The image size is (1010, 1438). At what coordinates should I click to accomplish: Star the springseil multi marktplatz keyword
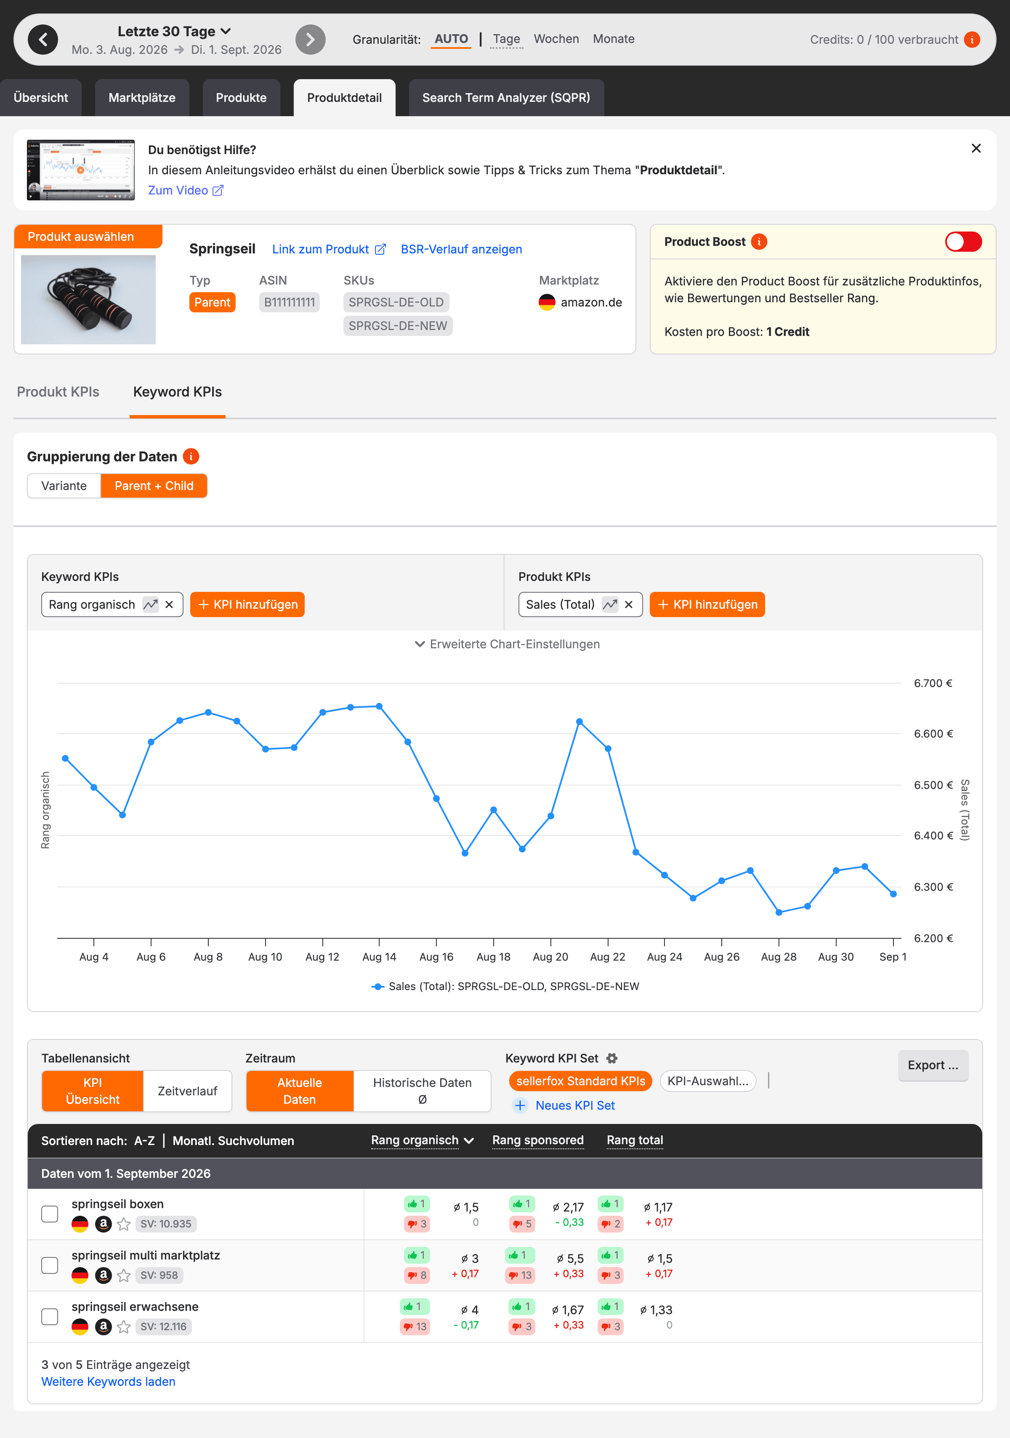click(x=124, y=1275)
